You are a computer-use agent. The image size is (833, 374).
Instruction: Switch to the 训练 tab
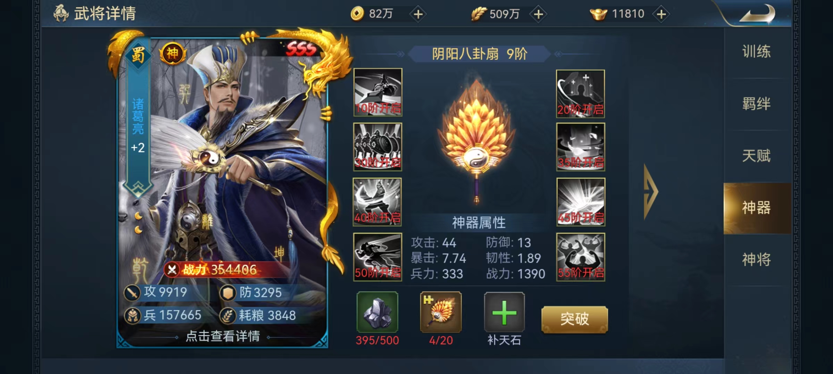[757, 52]
